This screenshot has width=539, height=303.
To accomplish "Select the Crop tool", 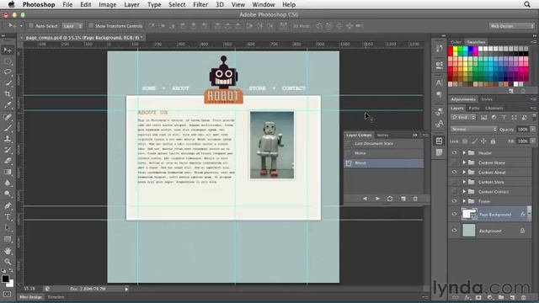I will [8, 93].
